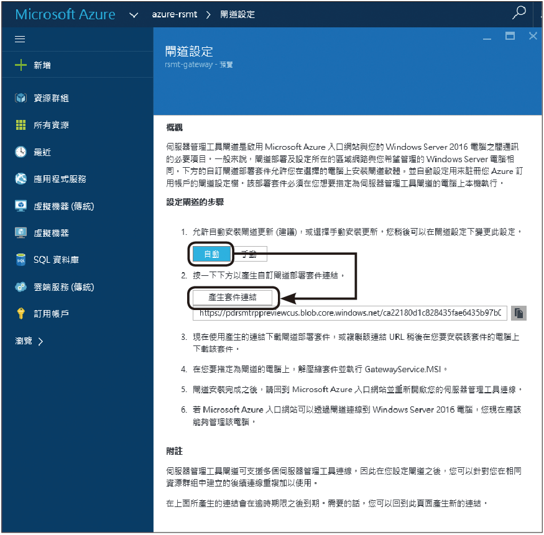
Task: Click rsmt-gateway - 預覽 subtitle
Action: [x=199, y=65]
